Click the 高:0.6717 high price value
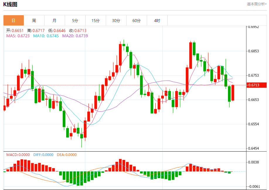 tap(36, 30)
